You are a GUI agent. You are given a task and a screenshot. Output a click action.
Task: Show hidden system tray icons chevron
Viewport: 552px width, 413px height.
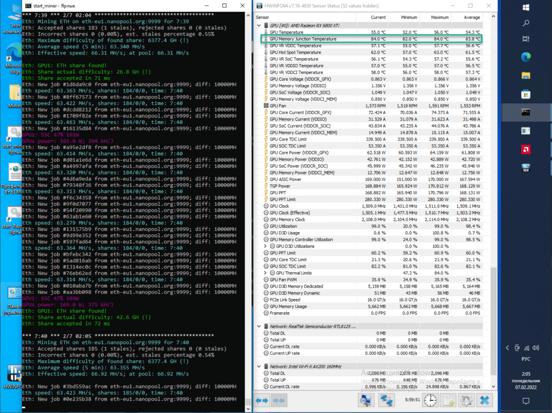tap(507, 348)
